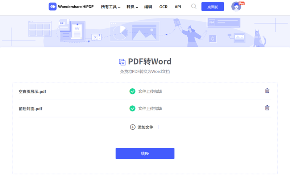The width and height of the screenshot is (290, 181).
Task: Go to the OCR menu item
Action: [x=163, y=7]
